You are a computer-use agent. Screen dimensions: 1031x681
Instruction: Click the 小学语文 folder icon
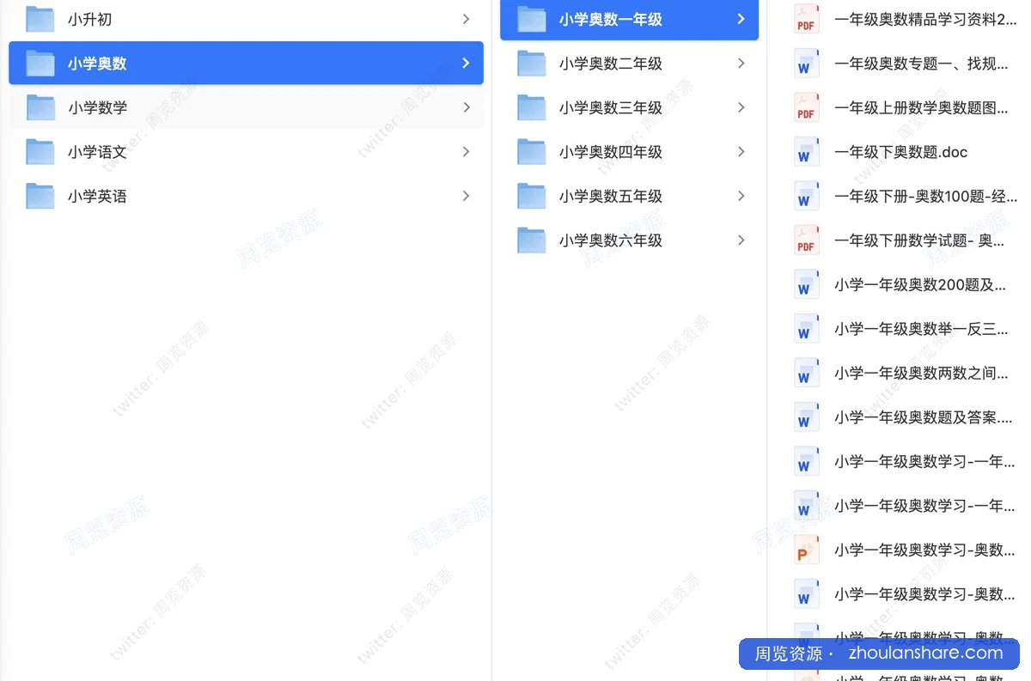[40, 151]
